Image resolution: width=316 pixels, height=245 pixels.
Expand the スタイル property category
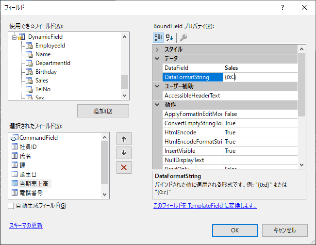pos(157,49)
